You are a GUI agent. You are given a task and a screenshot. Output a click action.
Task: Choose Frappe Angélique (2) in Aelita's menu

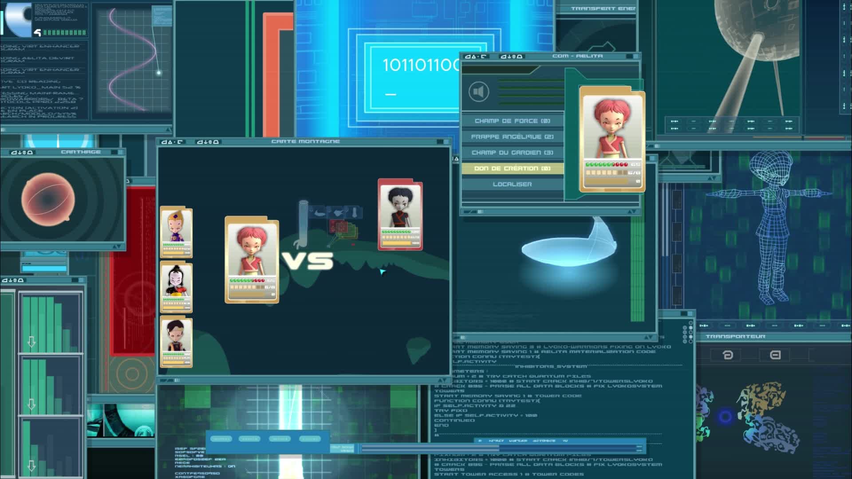click(x=513, y=137)
